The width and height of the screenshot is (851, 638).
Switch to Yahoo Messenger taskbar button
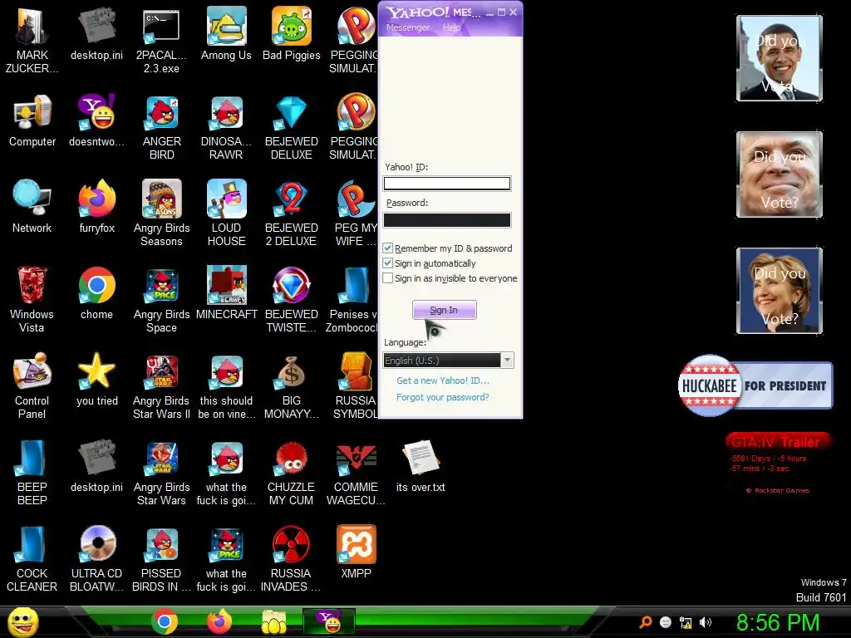coord(329,621)
